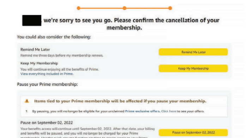Click the 'Items tied to your Prime membership' warning text
The height and width of the screenshot is (138, 247).
pyautogui.click(x=120, y=101)
